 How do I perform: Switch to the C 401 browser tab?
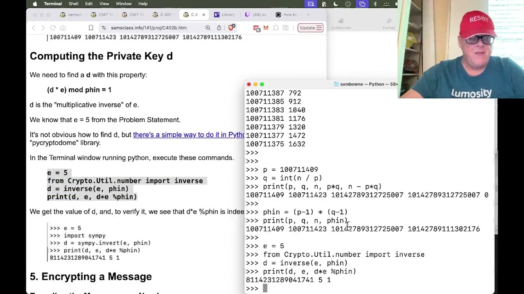(163, 15)
